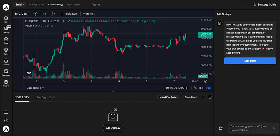Switch to the Strategy Tester tab
Screen dimensions: 280x136
[45, 97]
